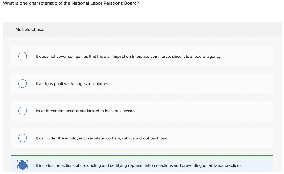Select the radio button for interstate commerce option
This screenshot has width=284, height=174.
point(22,56)
